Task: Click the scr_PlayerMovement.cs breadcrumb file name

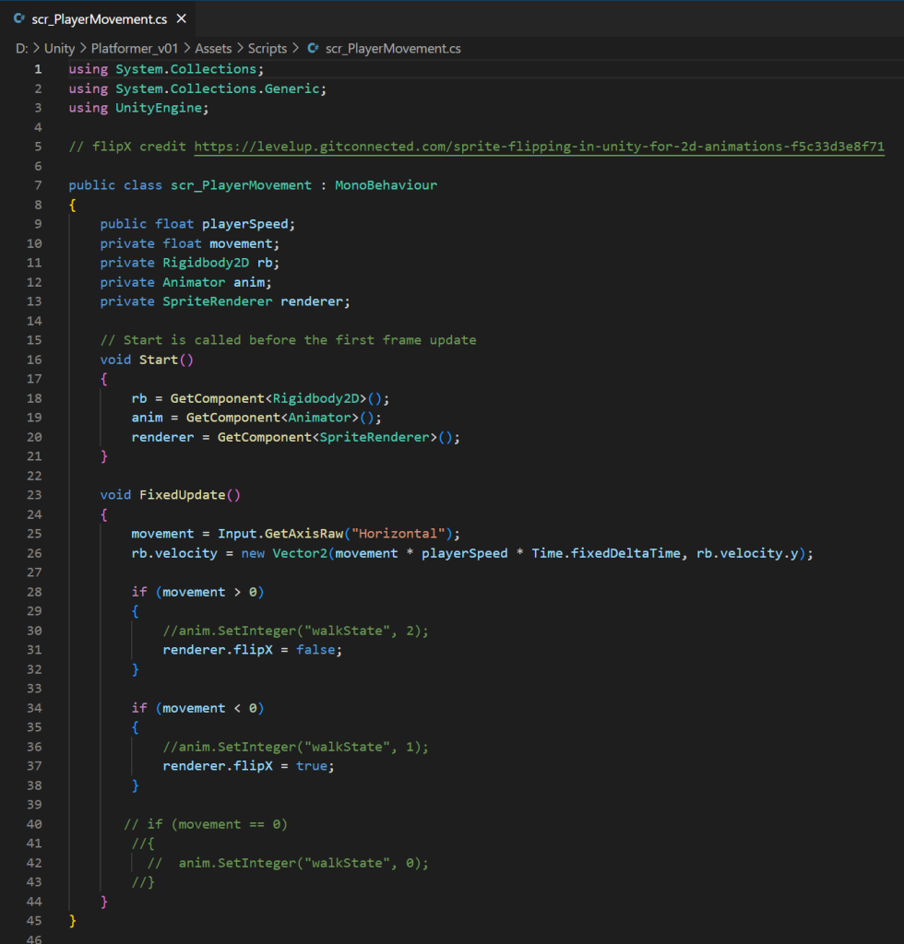Action: click(393, 48)
